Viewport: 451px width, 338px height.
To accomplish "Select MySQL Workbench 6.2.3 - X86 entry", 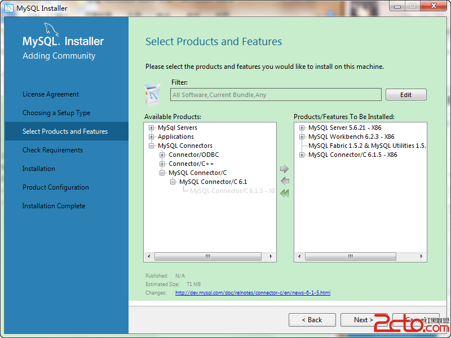I will point(351,137).
